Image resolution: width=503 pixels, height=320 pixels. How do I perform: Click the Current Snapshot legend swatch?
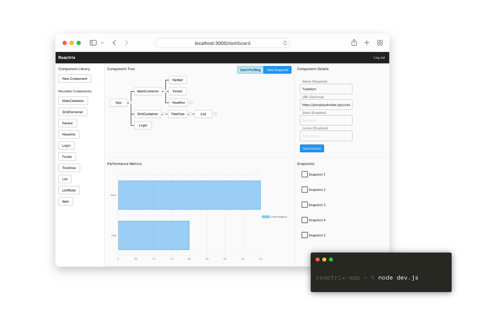pos(266,217)
